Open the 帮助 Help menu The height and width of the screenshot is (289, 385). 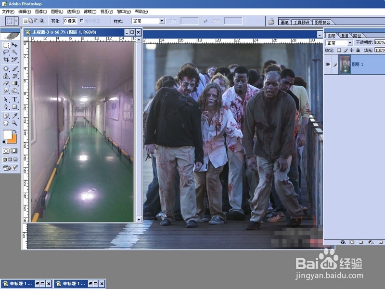point(141,12)
